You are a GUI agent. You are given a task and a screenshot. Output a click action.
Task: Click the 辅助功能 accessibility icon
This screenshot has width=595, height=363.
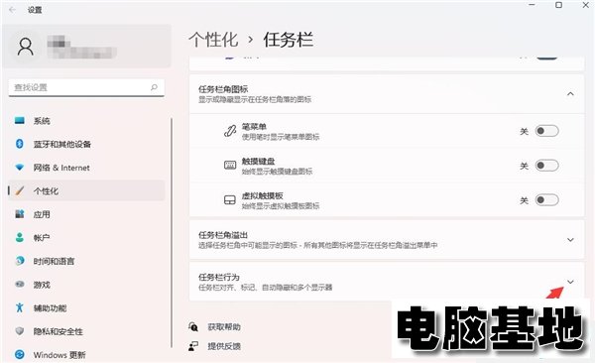tap(20, 307)
